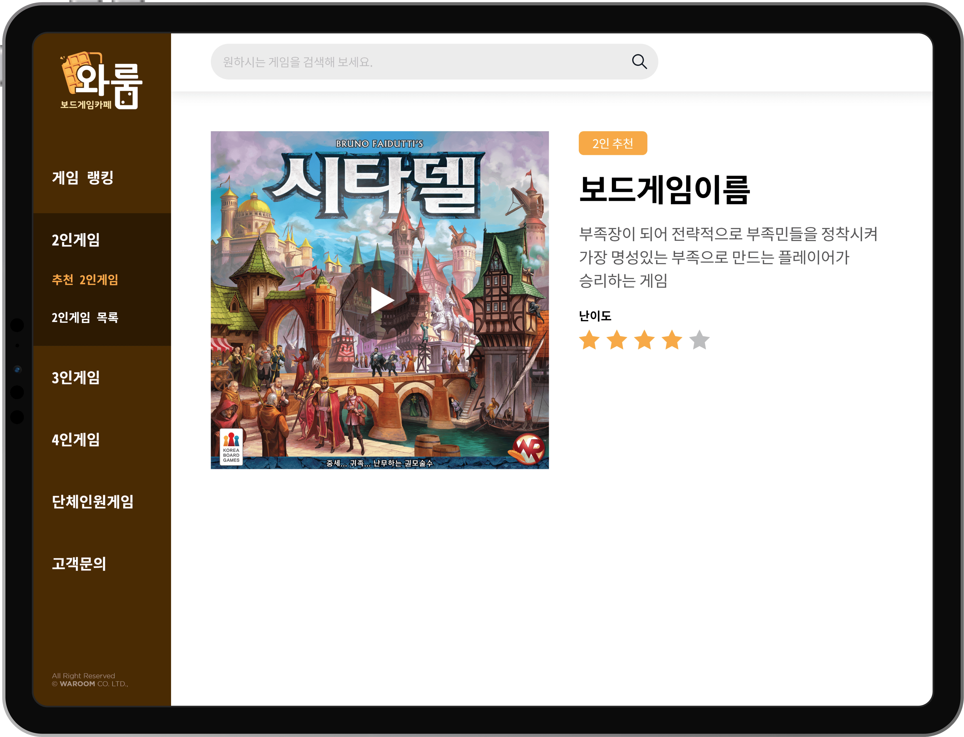Open the 고객문의 page
Viewport: 964px width, 737px height.
[79, 564]
